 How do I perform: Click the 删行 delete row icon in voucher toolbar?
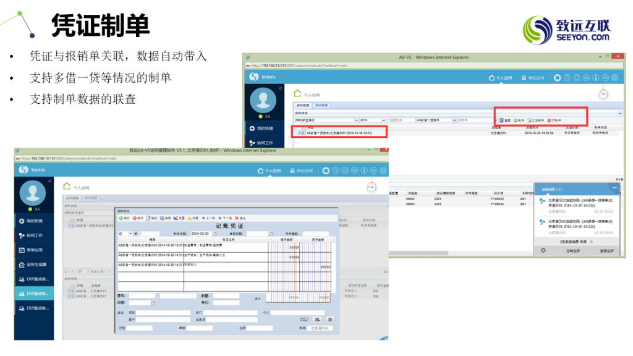[135, 218]
